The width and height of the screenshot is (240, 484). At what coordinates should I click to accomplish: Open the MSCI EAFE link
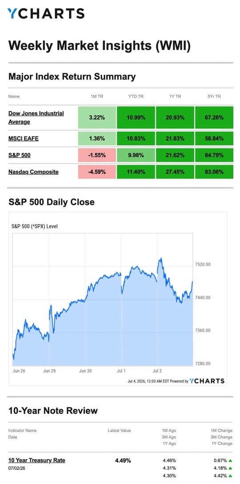pyautogui.click(x=24, y=139)
